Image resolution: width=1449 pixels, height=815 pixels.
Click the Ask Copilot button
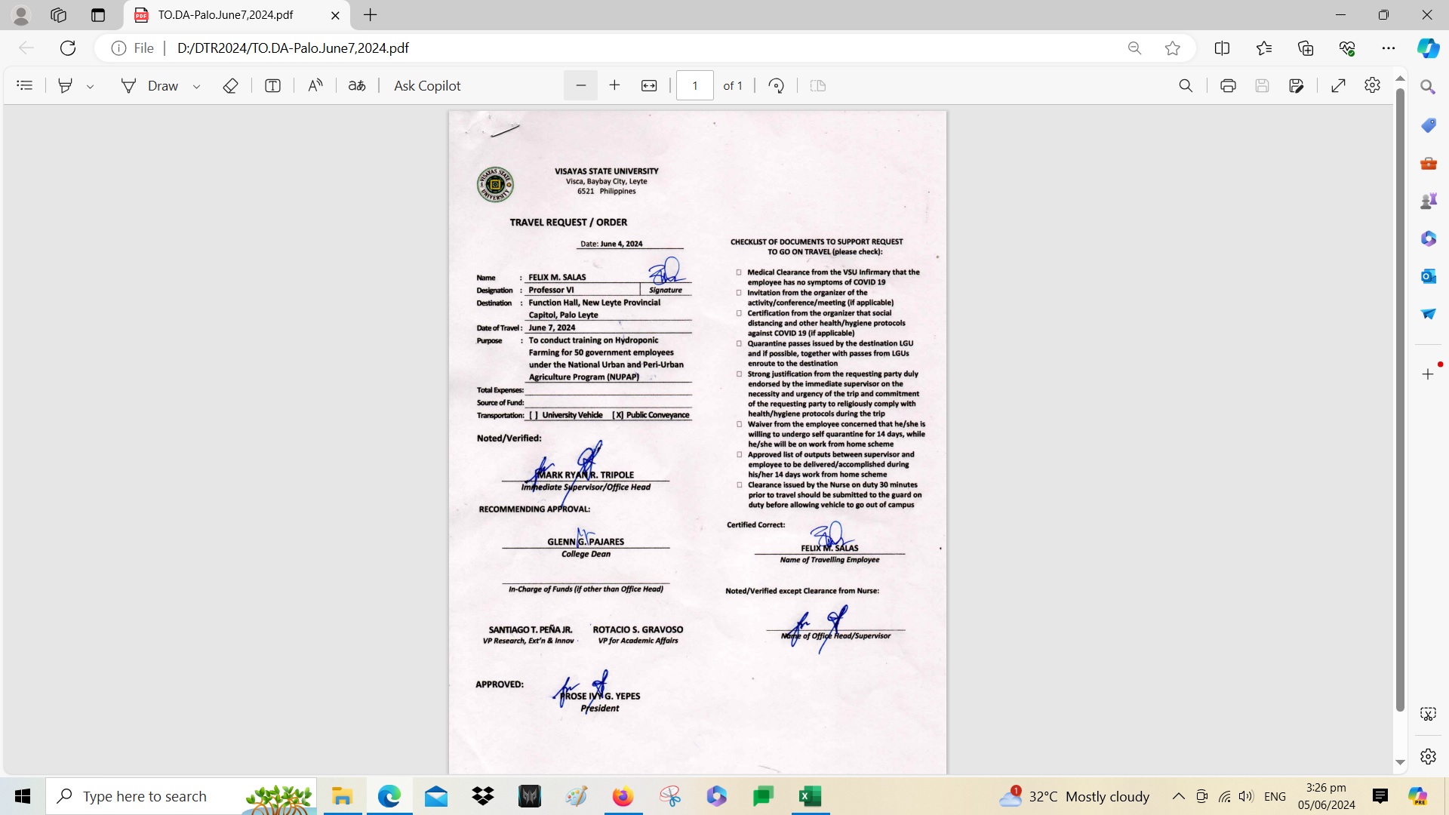click(x=427, y=86)
